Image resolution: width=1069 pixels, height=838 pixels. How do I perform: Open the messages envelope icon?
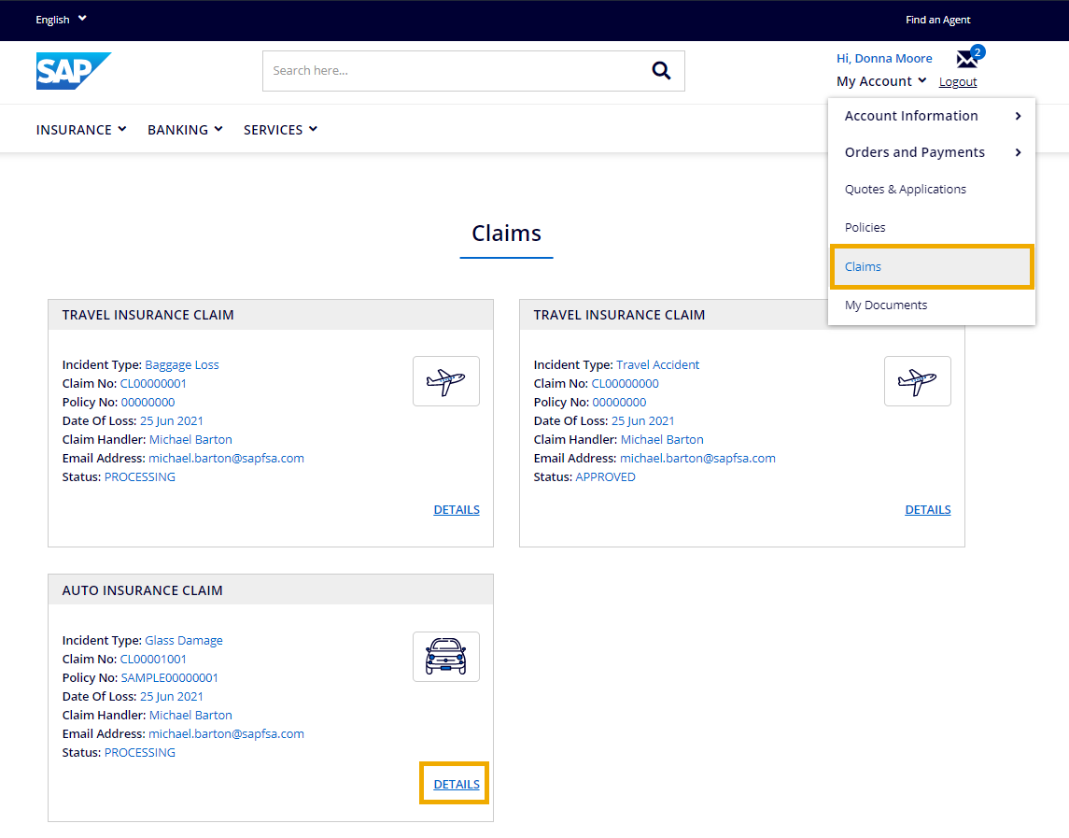tap(967, 60)
